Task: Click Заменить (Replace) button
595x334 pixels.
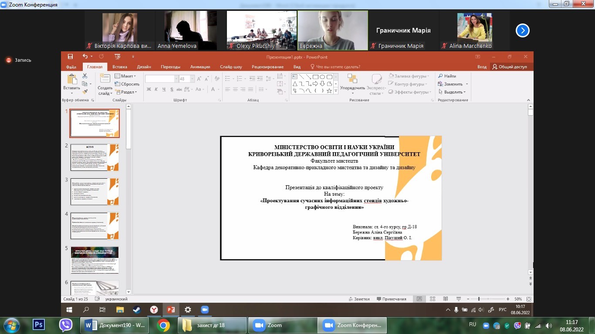Action: [453, 84]
